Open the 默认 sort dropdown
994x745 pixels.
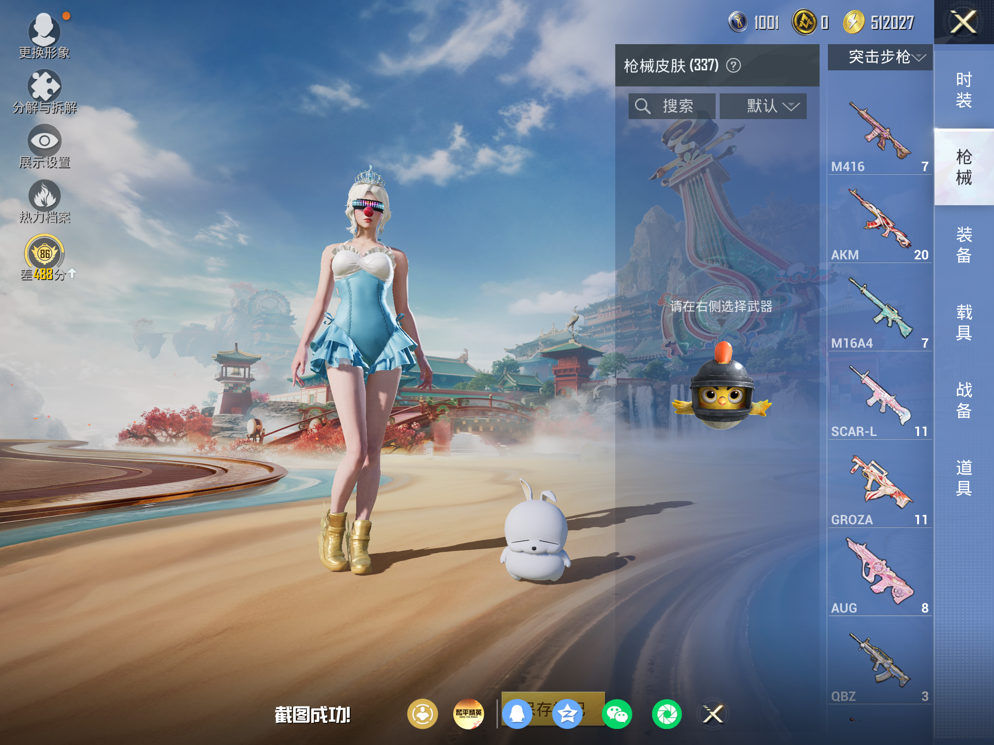tap(763, 106)
